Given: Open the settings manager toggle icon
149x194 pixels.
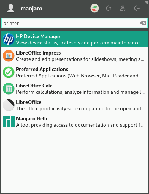Looking at the screenshot, I should coord(95,8).
